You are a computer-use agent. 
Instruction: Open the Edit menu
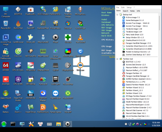click(x=123, y=7)
